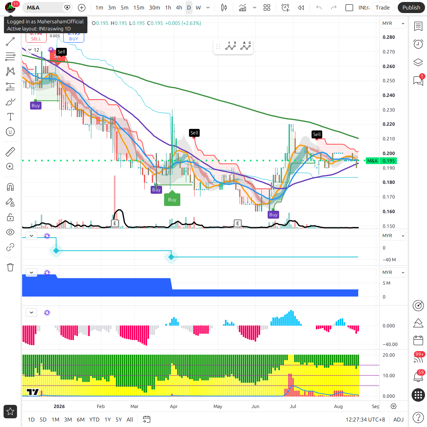Start bar replay rewind button

coord(300,8)
